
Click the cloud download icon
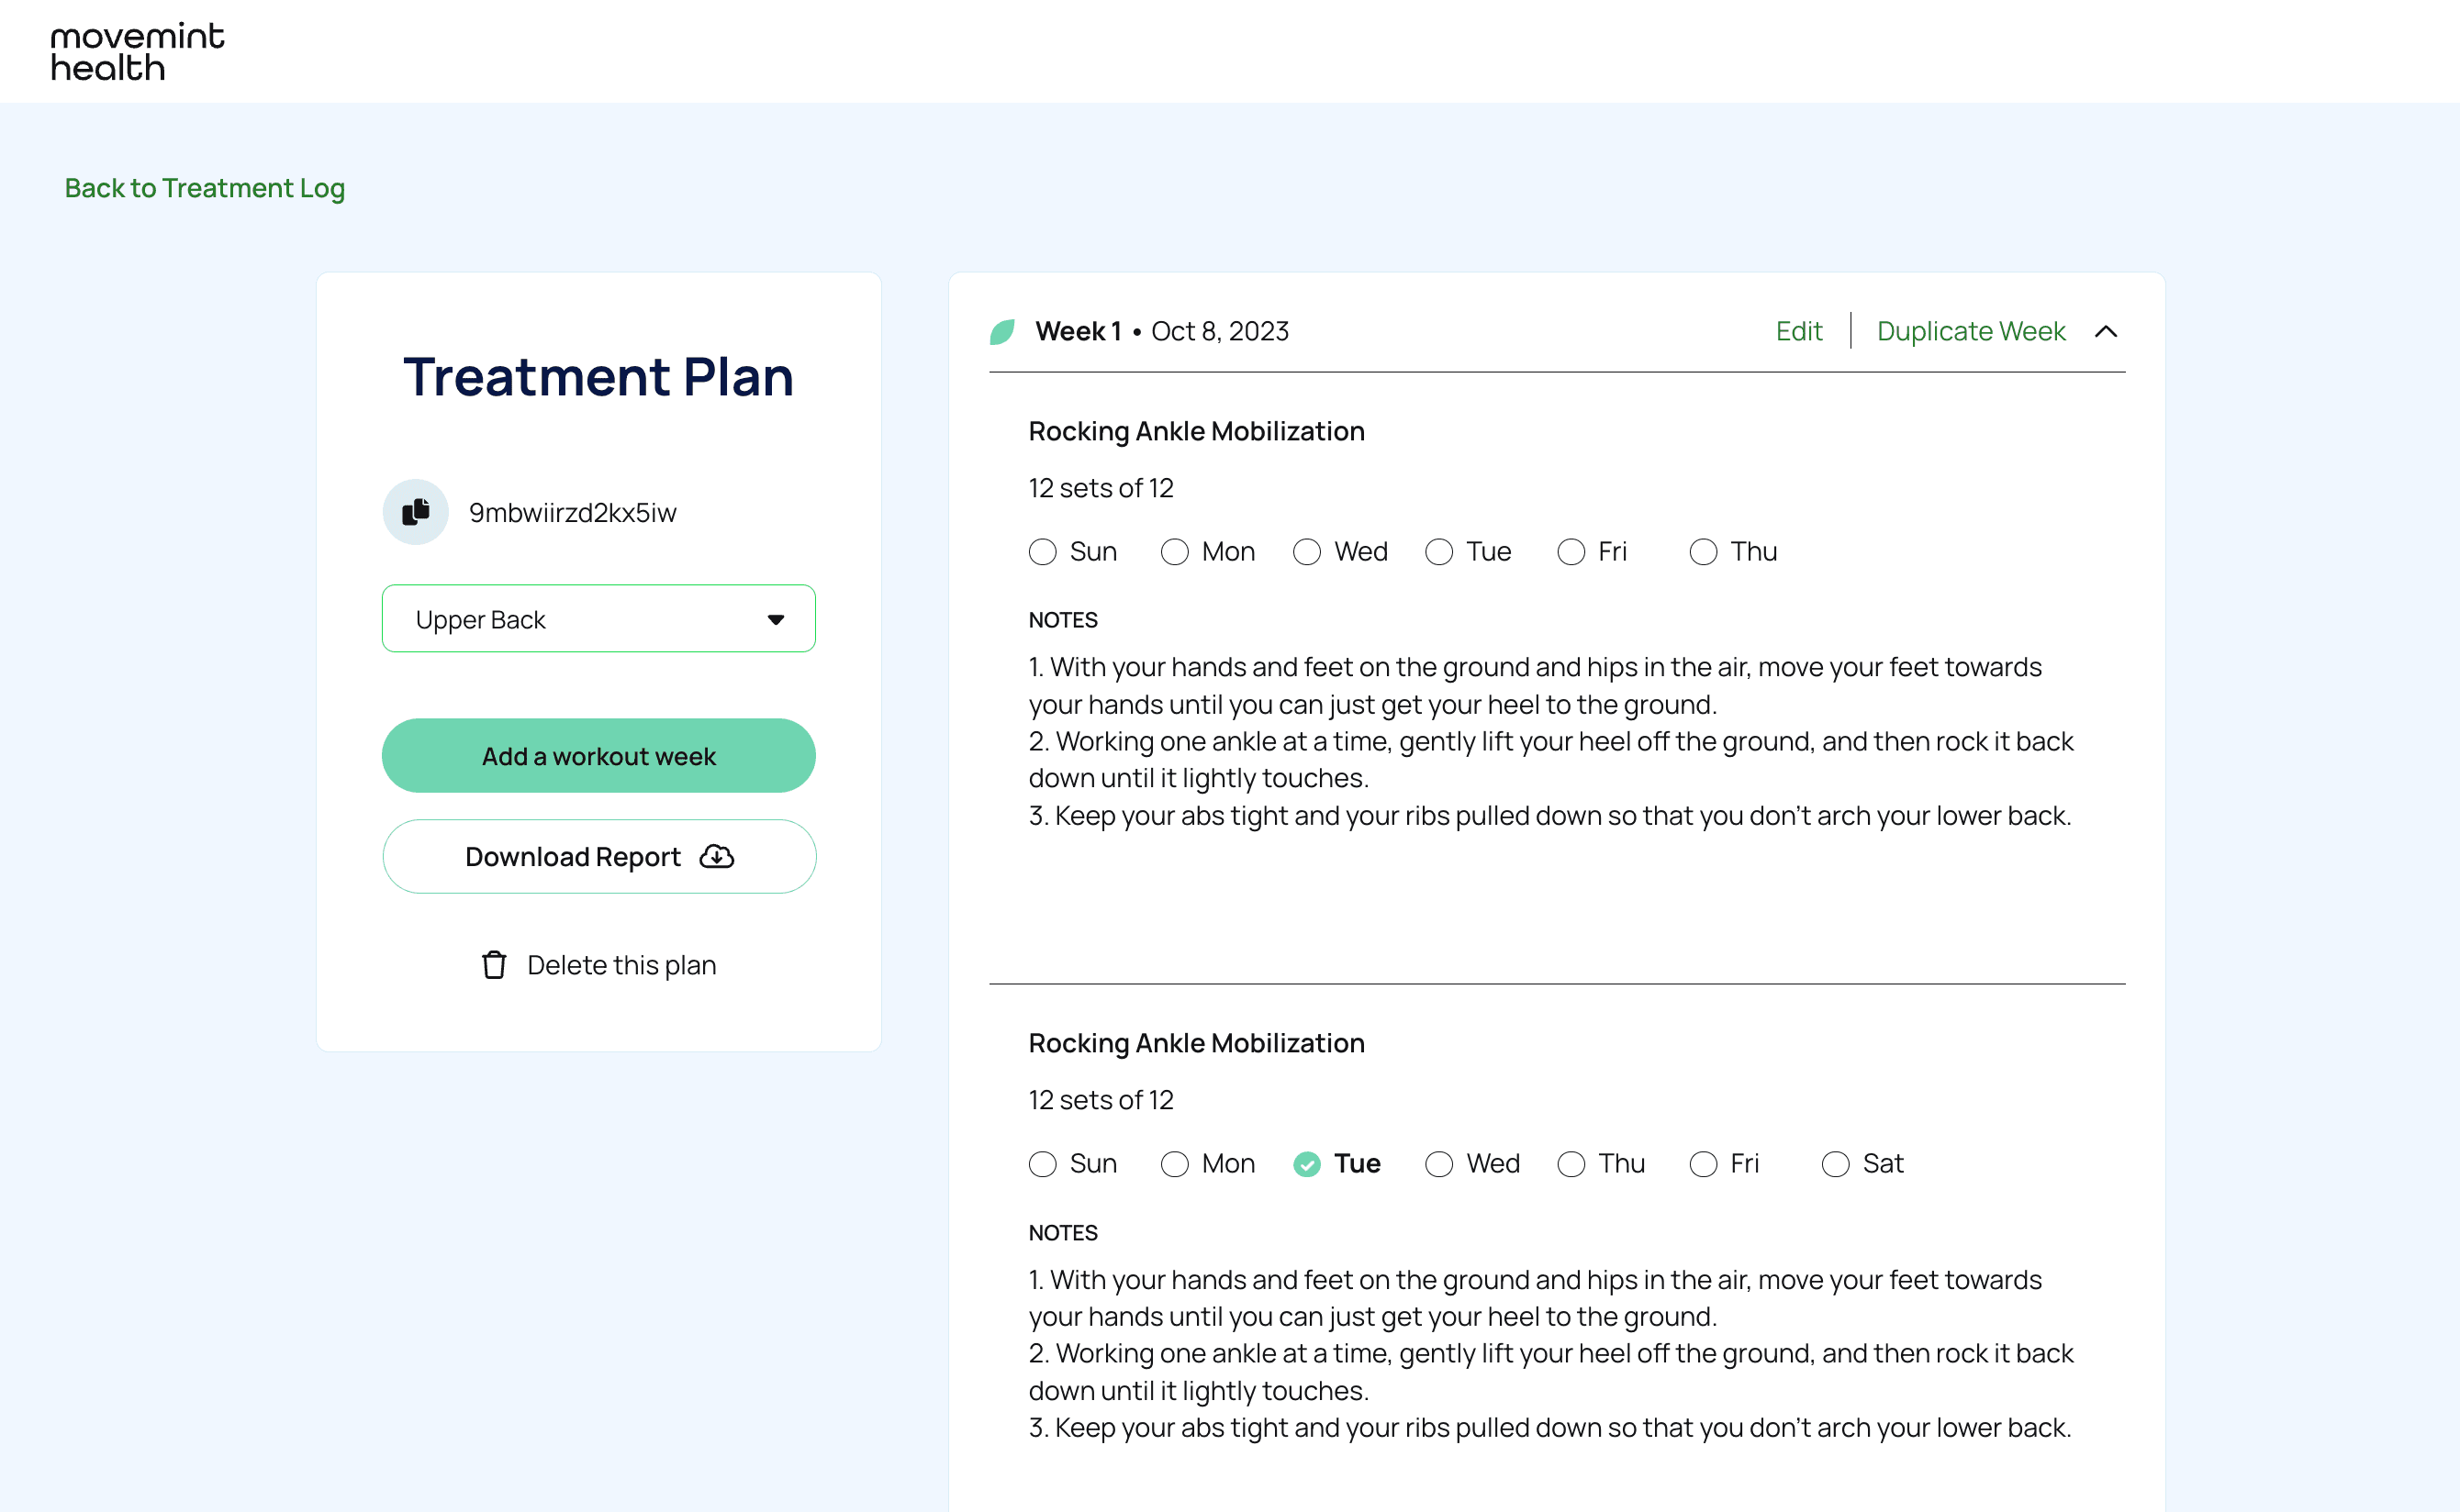[x=716, y=857]
